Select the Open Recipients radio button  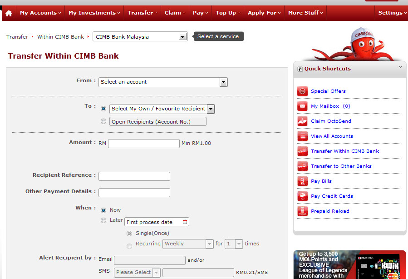coord(103,121)
